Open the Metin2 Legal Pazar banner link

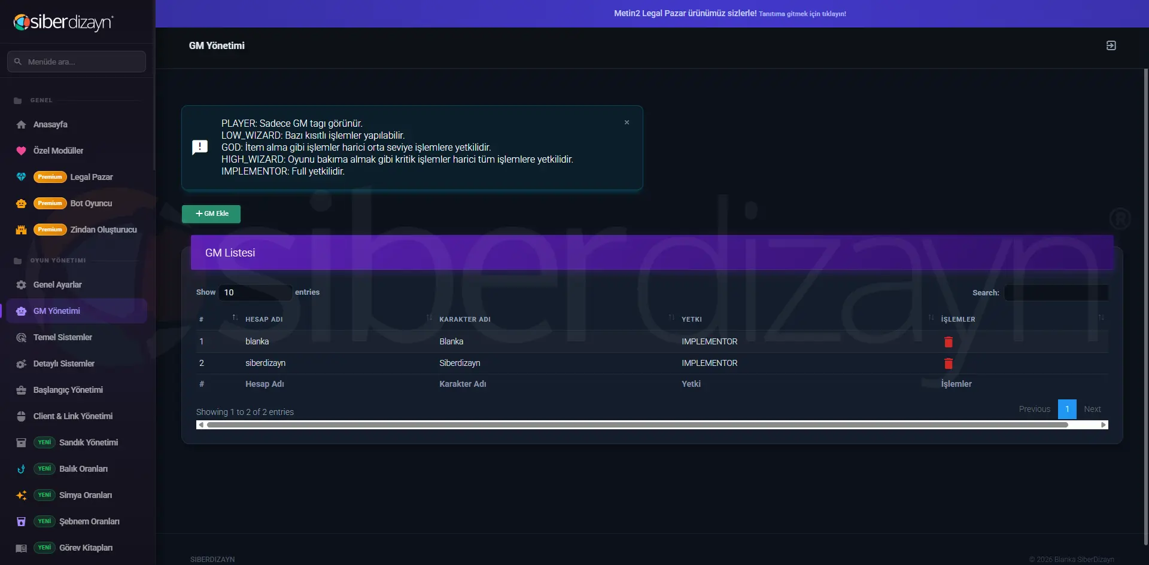point(730,13)
